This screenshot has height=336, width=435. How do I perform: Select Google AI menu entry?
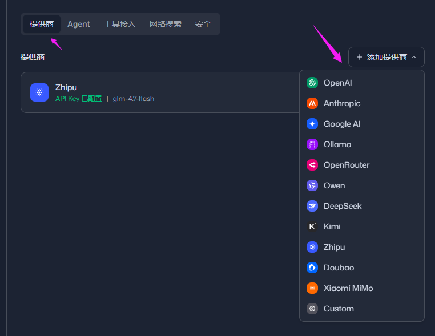point(362,124)
